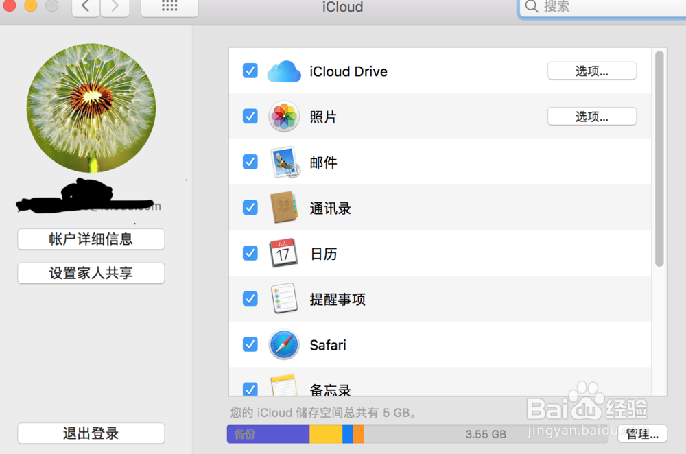Open iCloud Drive 选项 settings
The height and width of the screenshot is (454, 686).
tap(591, 71)
